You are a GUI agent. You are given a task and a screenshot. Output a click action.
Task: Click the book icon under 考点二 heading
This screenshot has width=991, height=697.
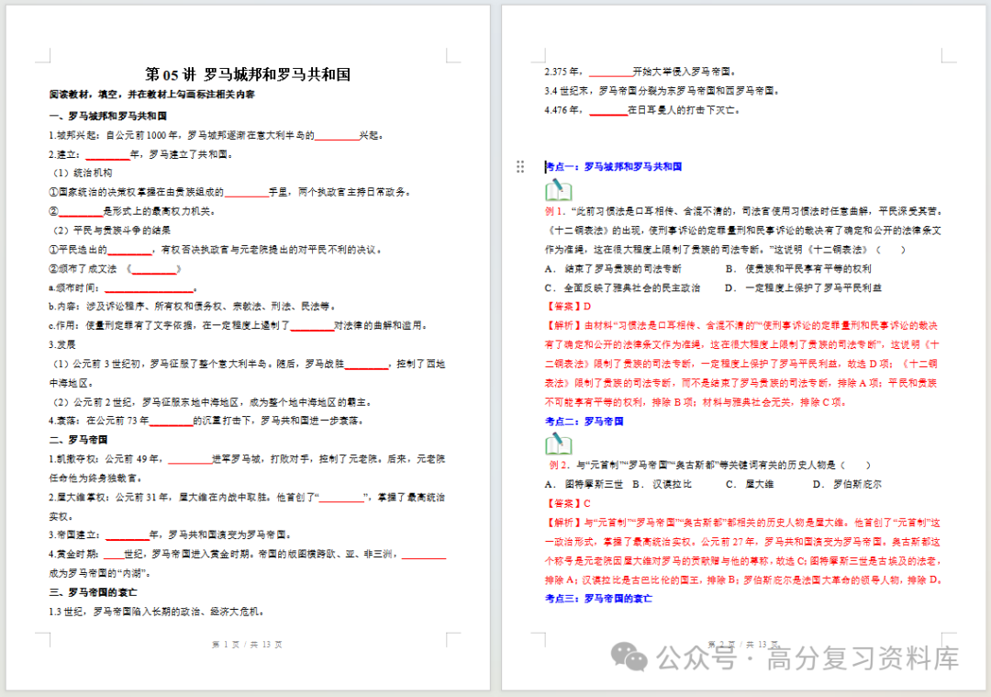pyautogui.click(x=558, y=444)
